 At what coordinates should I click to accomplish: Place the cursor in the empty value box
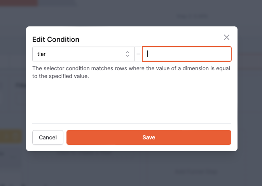point(187,54)
